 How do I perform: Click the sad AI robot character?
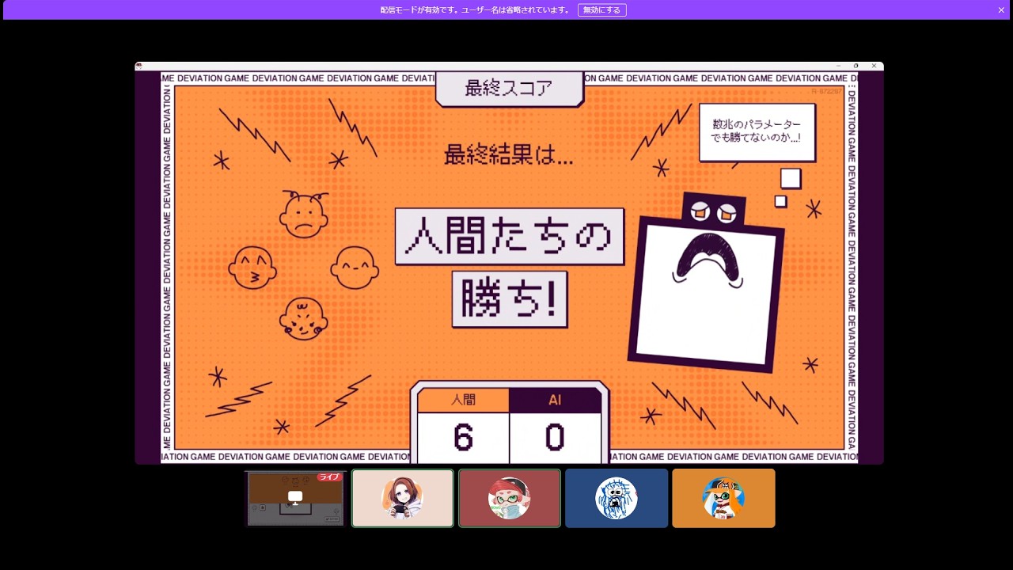point(706,283)
